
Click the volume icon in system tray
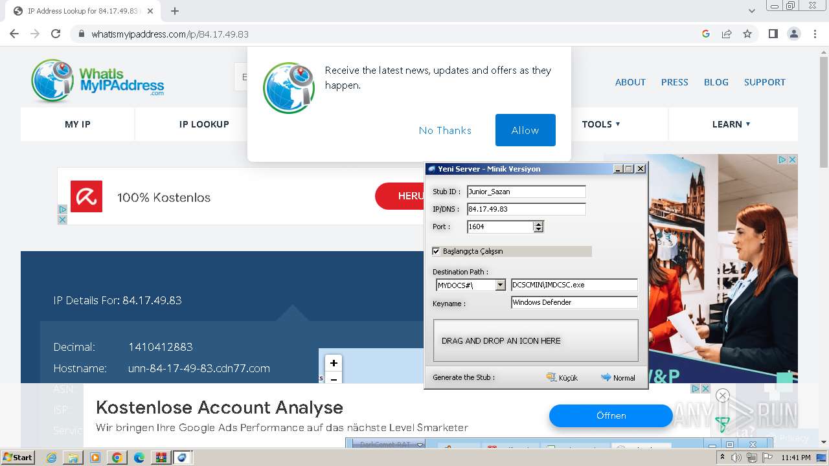click(736, 458)
